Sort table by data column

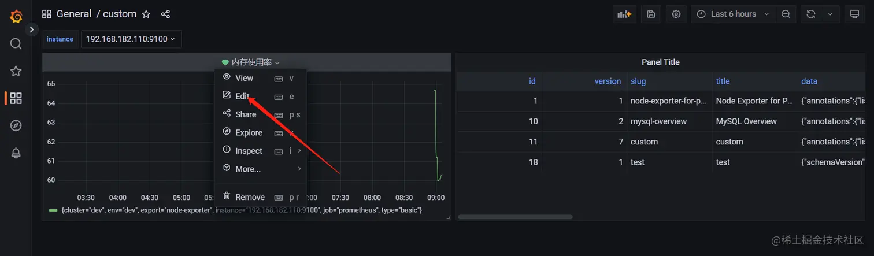point(809,81)
